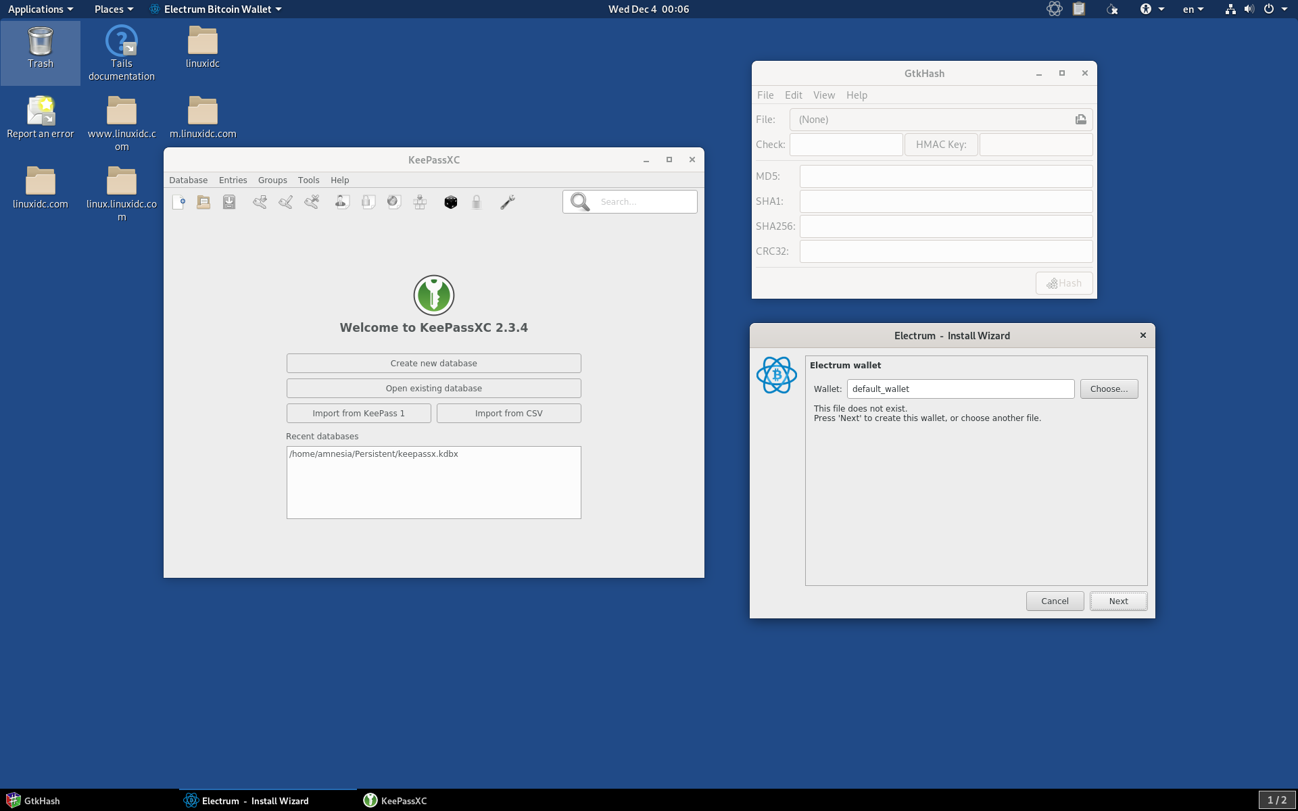
Task: Select the www.linuxidc.com desktop folder
Action: click(x=122, y=124)
